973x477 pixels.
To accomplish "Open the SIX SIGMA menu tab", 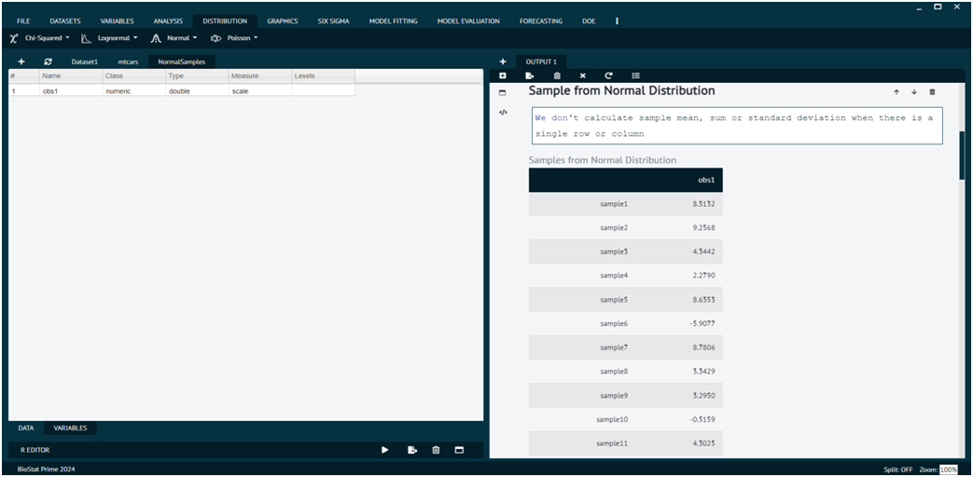I will pos(333,21).
